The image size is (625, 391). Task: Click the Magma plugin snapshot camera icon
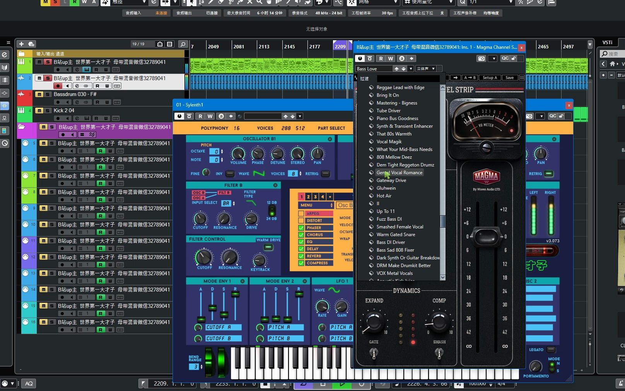tap(481, 58)
